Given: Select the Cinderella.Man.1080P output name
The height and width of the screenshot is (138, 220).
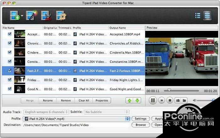Looking at the screenshot, I should tap(127, 53).
